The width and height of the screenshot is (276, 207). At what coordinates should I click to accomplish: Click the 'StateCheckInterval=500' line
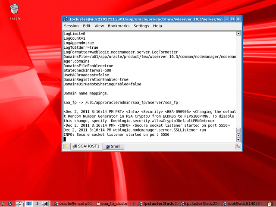tap(87, 70)
